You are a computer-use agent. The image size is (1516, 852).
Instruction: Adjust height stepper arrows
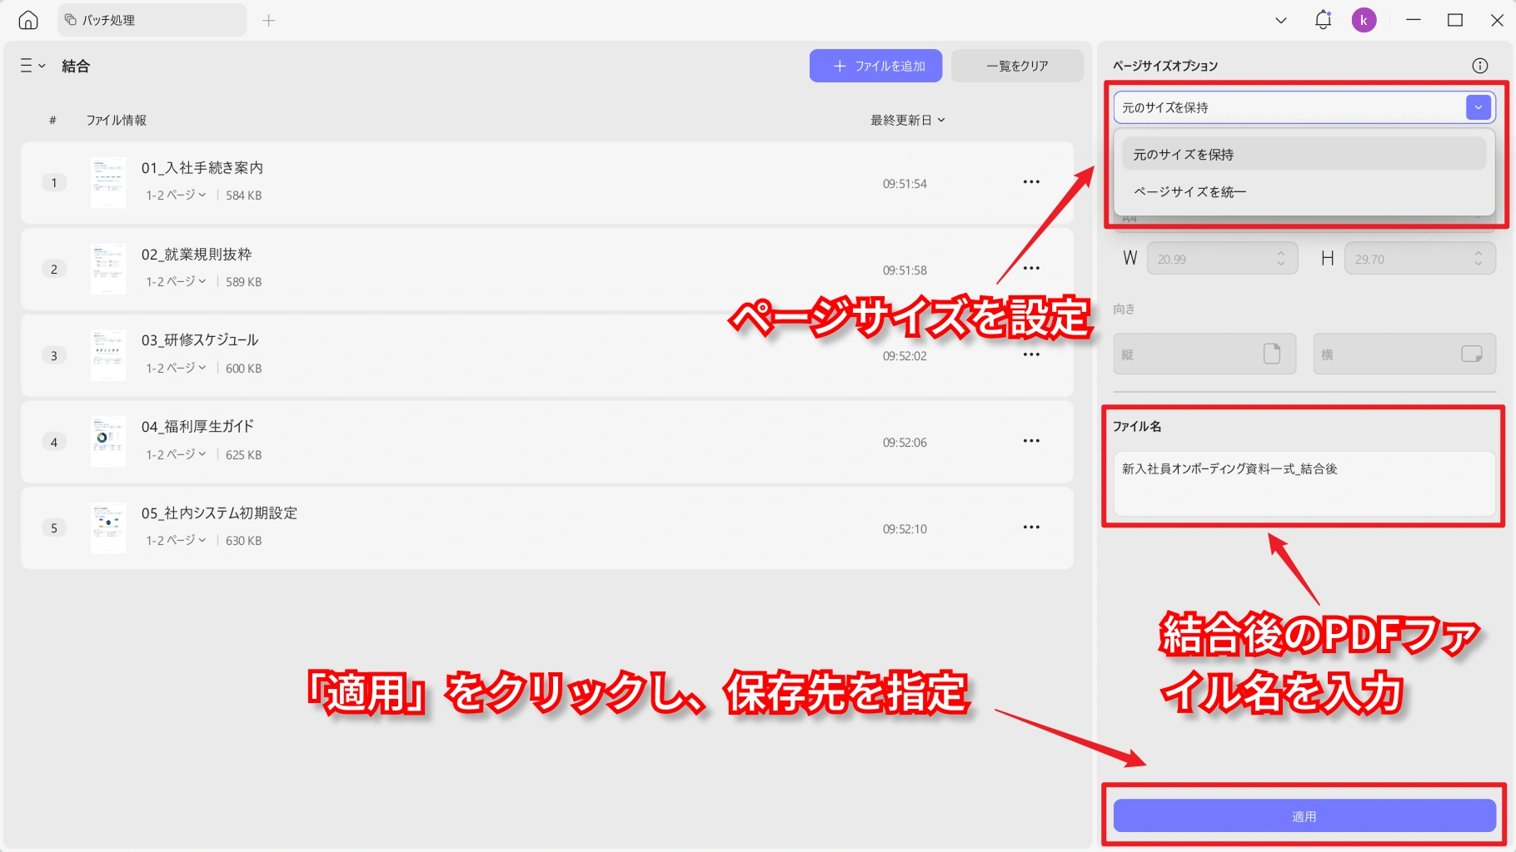pyautogui.click(x=1479, y=259)
